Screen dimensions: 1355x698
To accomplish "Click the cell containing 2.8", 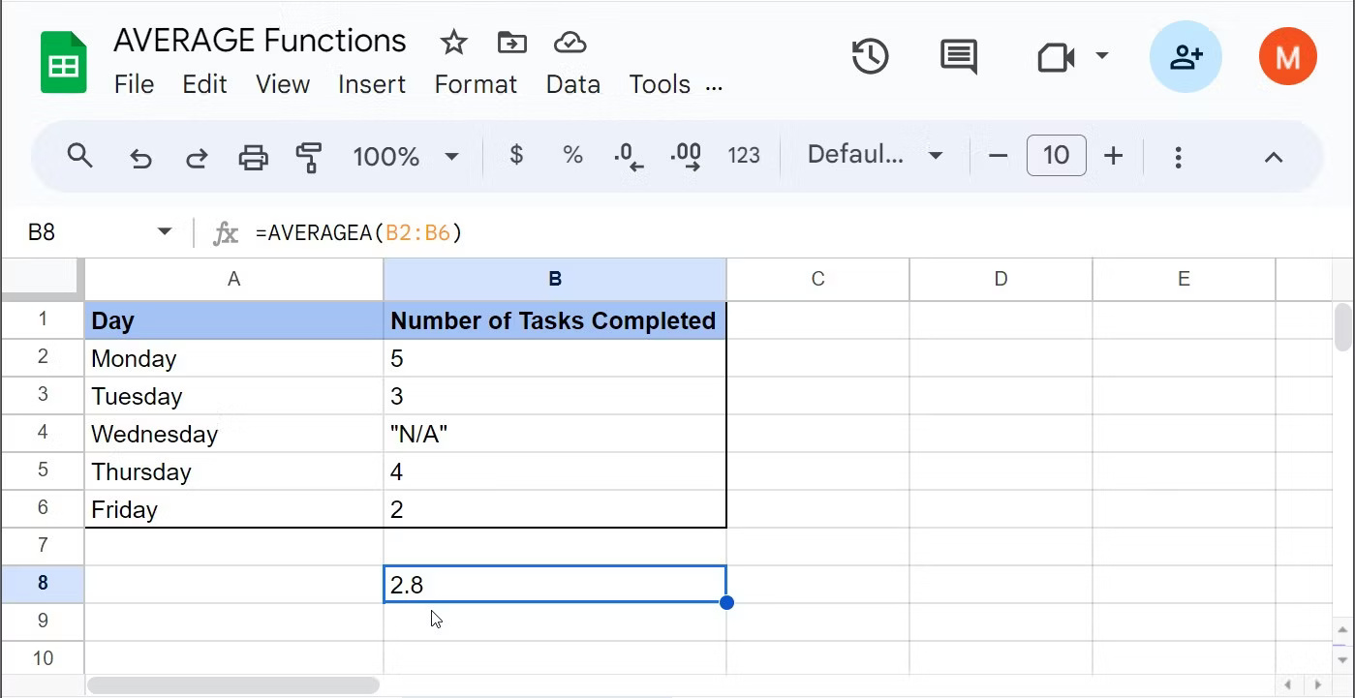I will tap(555, 585).
